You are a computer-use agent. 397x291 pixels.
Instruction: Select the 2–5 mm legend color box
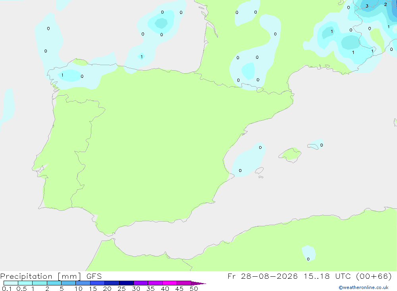pos(54,283)
